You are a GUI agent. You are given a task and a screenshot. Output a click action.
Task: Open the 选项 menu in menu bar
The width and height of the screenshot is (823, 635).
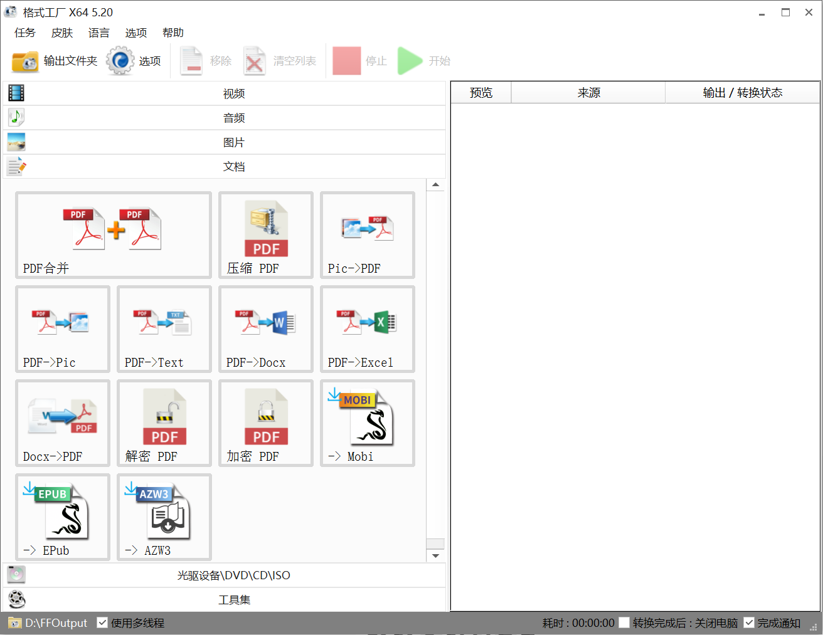pyautogui.click(x=136, y=33)
